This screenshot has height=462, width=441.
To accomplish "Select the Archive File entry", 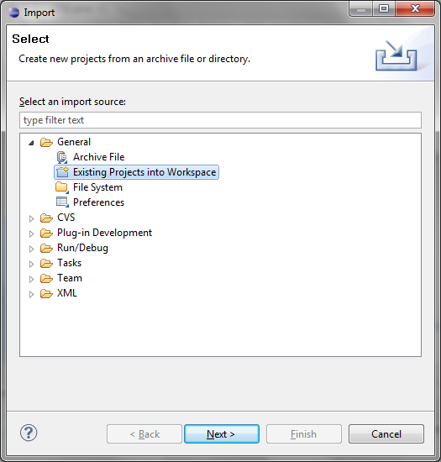I will point(98,157).
